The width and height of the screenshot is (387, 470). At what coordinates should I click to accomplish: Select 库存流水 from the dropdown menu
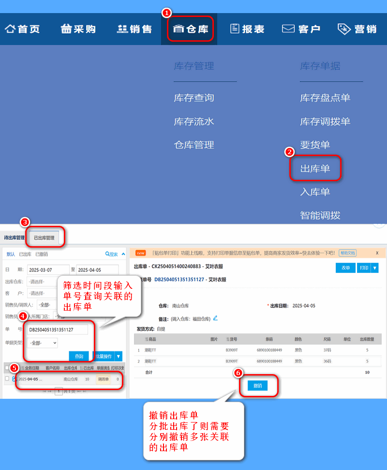click(194, 122)
